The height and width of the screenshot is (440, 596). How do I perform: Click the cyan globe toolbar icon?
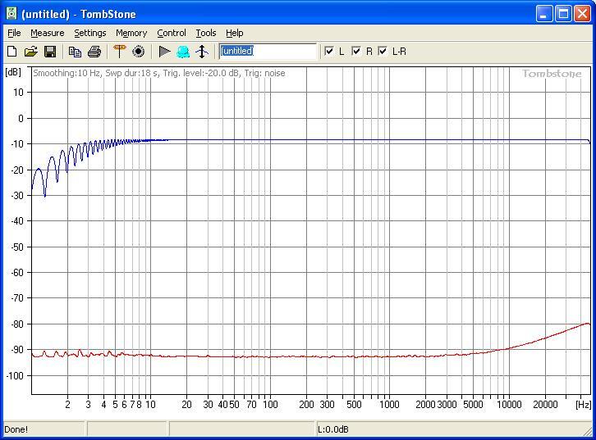(183, 52)
